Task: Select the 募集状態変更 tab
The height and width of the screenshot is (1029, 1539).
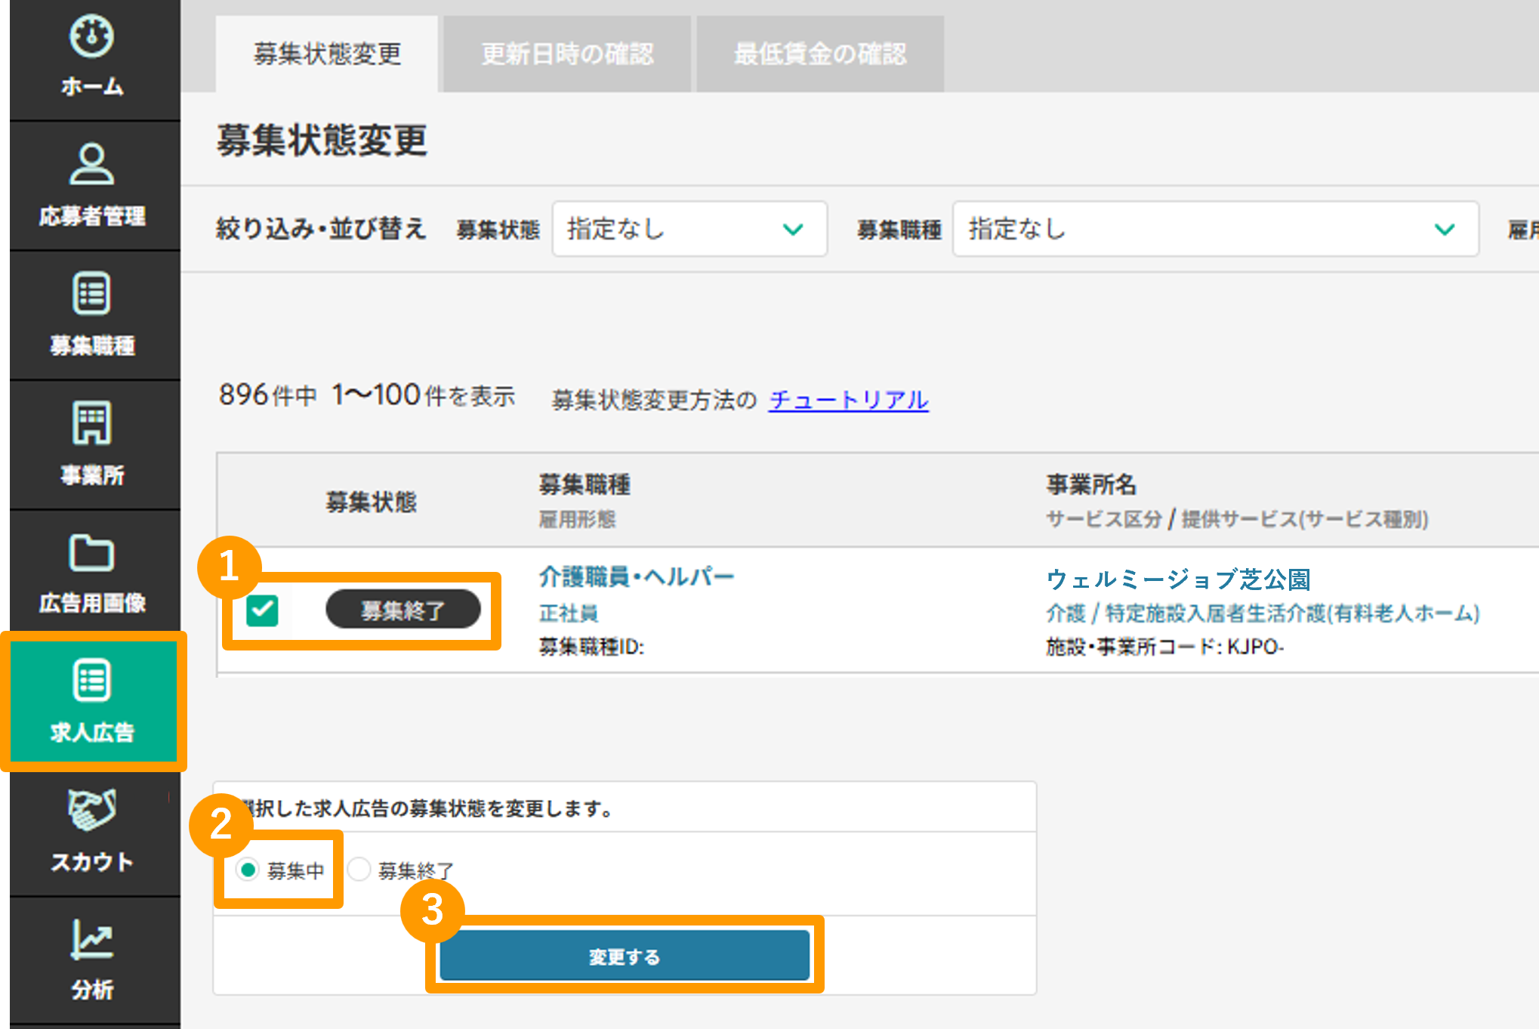Action: [327, 54]
